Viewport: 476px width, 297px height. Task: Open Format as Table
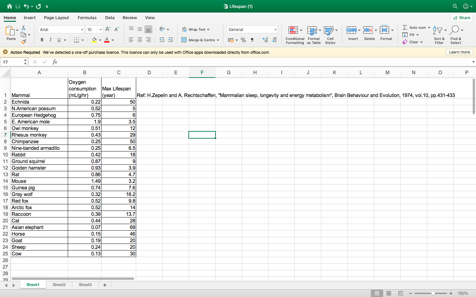pos(314,35)
